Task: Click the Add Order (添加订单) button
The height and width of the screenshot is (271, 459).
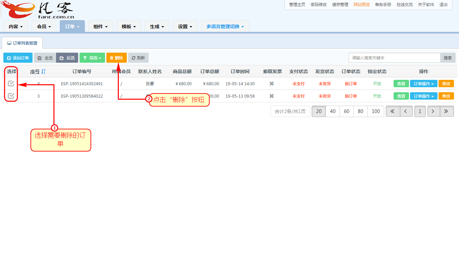Action: pos(18,58)
